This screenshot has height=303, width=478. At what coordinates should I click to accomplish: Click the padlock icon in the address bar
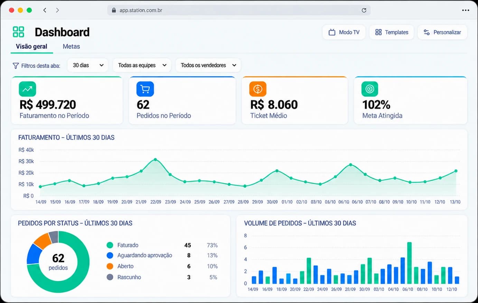pyautogui.click(x=114, y=10)
